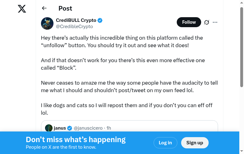Open the janus name in the quoted post
The height and width of the screenshot is (154, 244).
coord(60,128)
